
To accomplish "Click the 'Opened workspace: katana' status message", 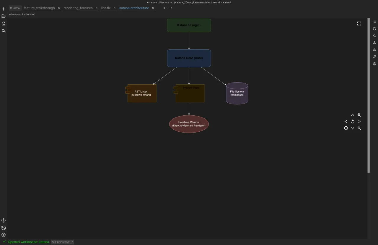I will click(28, 242).
